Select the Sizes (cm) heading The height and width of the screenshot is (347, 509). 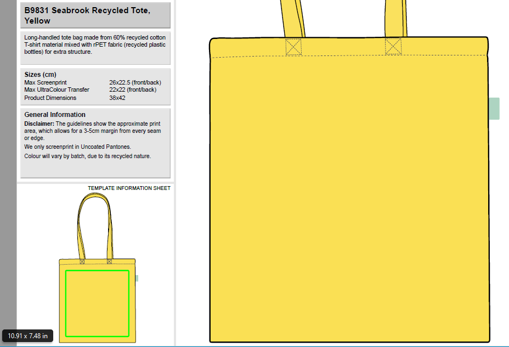40,75
